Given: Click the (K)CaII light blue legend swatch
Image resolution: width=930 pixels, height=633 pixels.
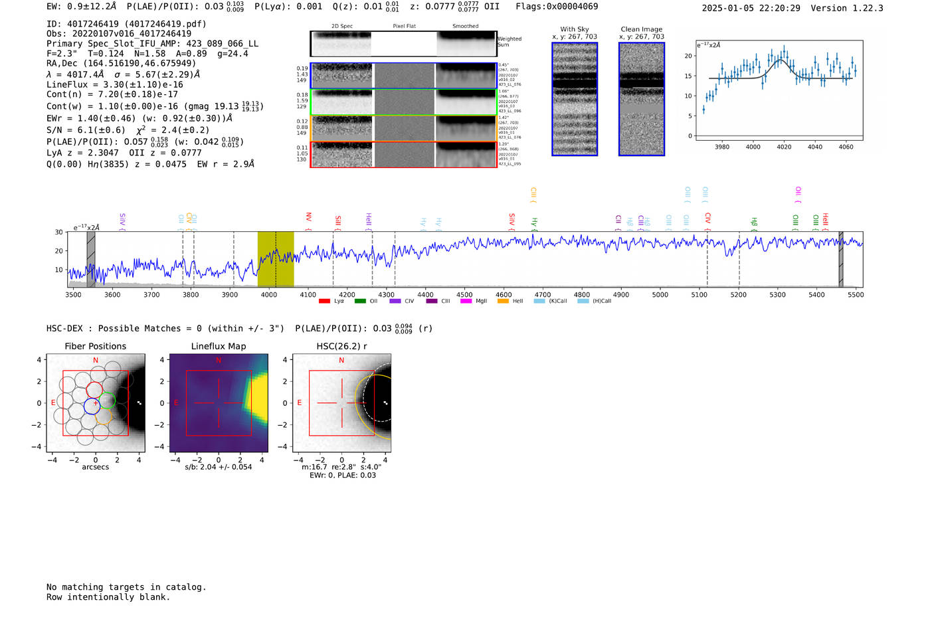Looking at the screenshot, I should tap(539, 301).
